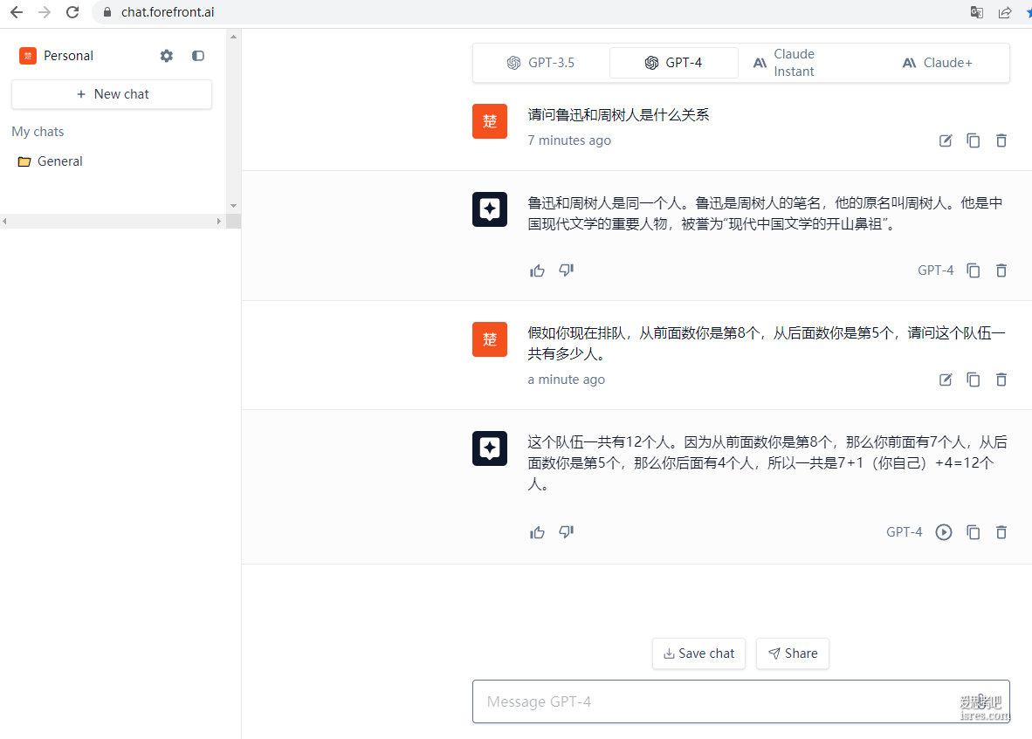
Task: Click the a minute ago timestamp
Action: click(566, 380)
